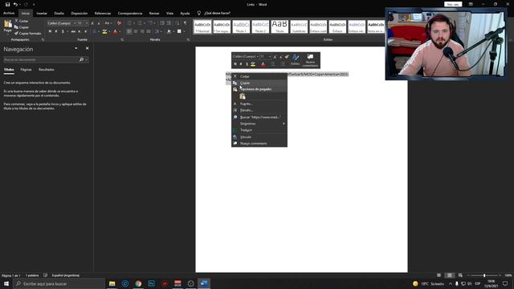This screenshot has height=289, width=514.
Task: Open Párrafo dialog launcher
Action: tap(188, 40)
